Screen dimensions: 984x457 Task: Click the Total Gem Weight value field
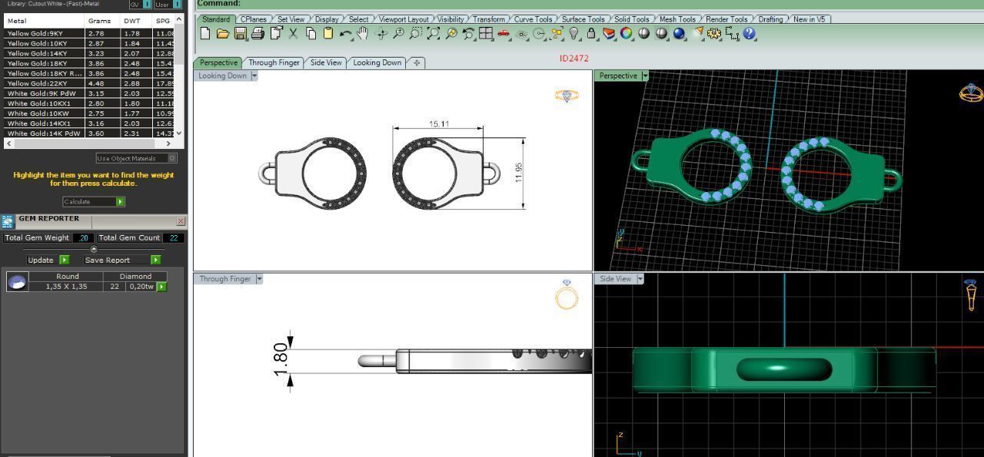coord(83,238)
